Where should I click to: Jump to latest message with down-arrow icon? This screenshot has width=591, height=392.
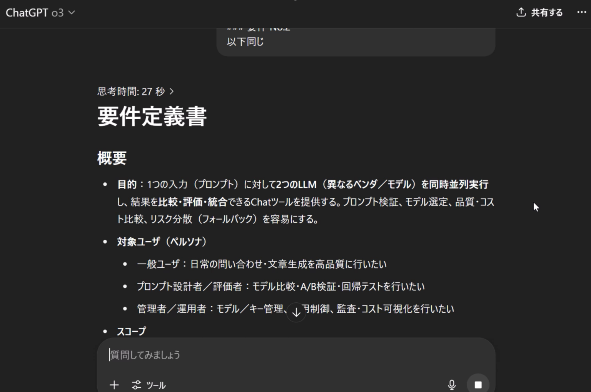(x=296, y=312)
